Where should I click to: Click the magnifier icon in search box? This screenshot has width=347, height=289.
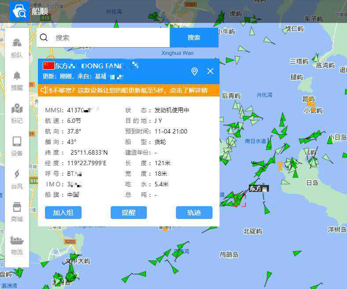point(44,37)
